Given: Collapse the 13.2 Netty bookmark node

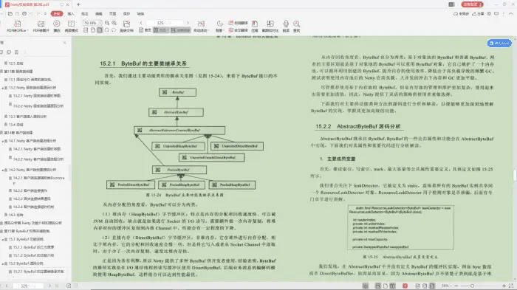Looking at the screenshot, I should (x=3, y=88).
